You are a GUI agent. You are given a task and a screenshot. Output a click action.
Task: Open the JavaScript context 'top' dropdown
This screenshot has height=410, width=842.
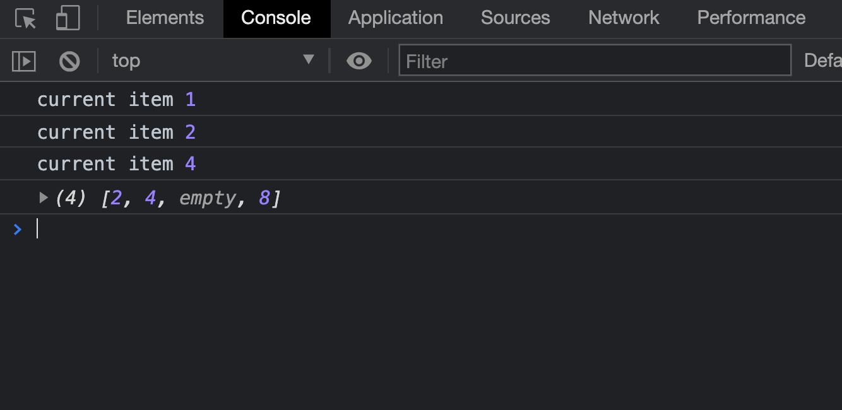click(x=213, y=61)
